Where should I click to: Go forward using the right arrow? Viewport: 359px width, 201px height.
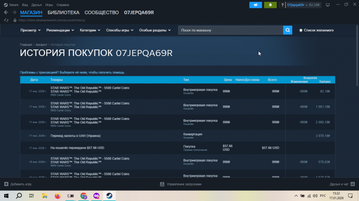tap(14, 12)
